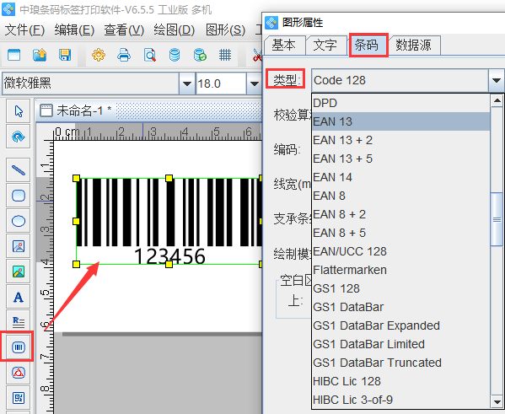Click the font size field 18.0
The width and height of the screenshot is (505, 414).
(221, 83)
